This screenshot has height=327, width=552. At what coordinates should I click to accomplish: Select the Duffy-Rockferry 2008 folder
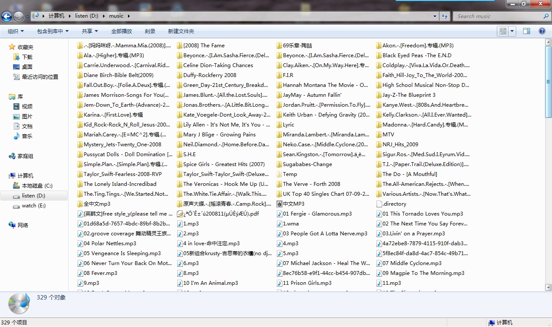[x=207, y=75]
